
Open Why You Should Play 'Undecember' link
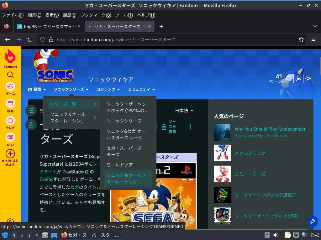[x=271, y=129]
